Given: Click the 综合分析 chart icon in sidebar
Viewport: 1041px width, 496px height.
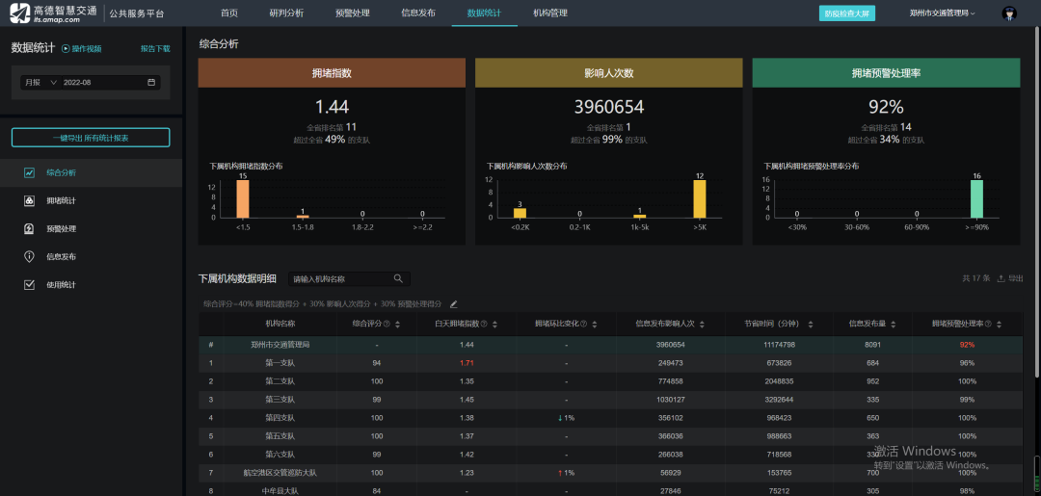Looking at the screenshot, I should [29, 172].
